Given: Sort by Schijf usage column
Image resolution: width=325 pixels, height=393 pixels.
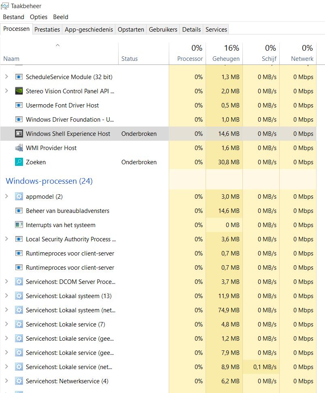Looking at the screenshot, I should pos(261,54).
